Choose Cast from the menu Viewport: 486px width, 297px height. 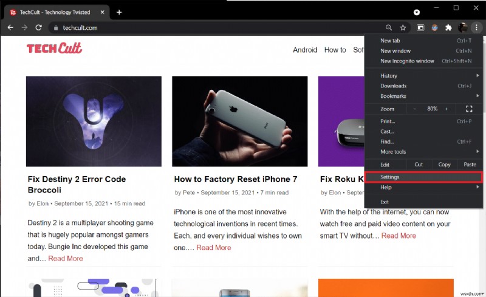point(423,131)
